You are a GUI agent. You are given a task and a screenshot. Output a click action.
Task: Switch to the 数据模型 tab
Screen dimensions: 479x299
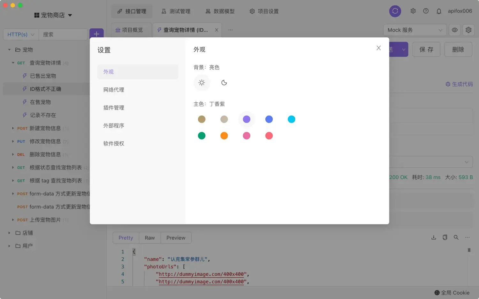coord(220,11)
